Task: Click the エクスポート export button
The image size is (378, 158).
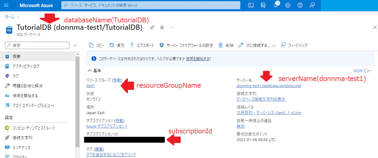Action: pyautogui.click(x=142, y=45)
